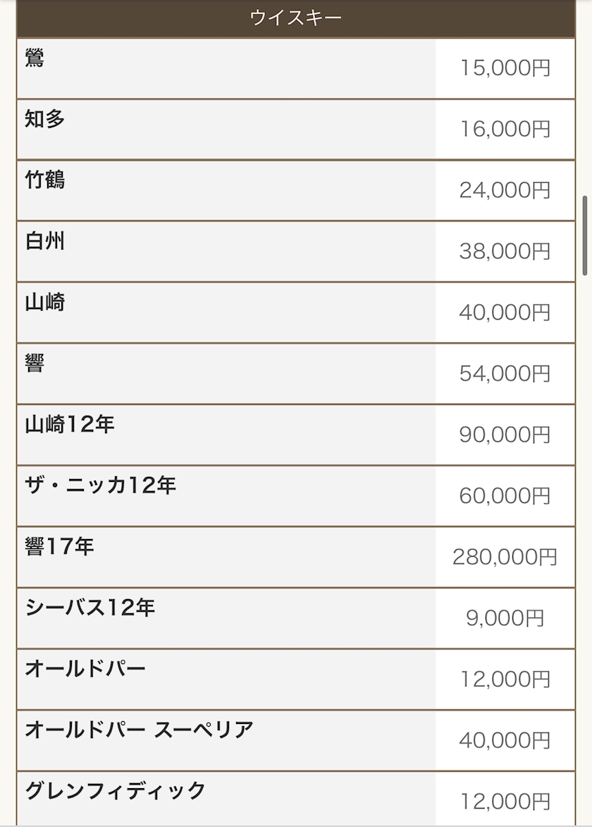Click the 響17年 item name
592x827 pixels.
point(59,547)
